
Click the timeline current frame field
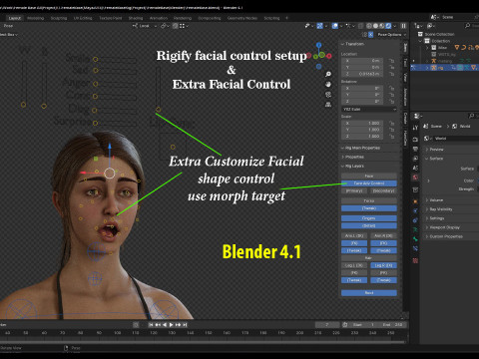tap(327, 325)
